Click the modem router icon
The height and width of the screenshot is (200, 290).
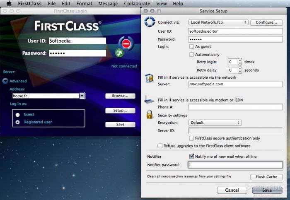149,99
